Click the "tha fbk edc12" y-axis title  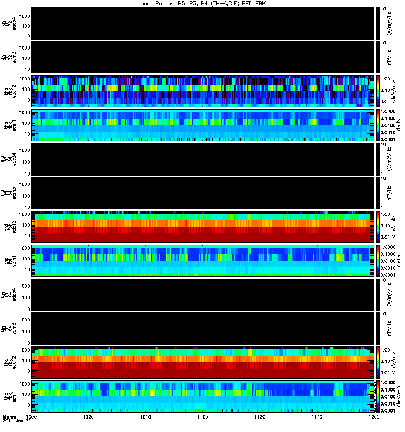pos(10,91)
